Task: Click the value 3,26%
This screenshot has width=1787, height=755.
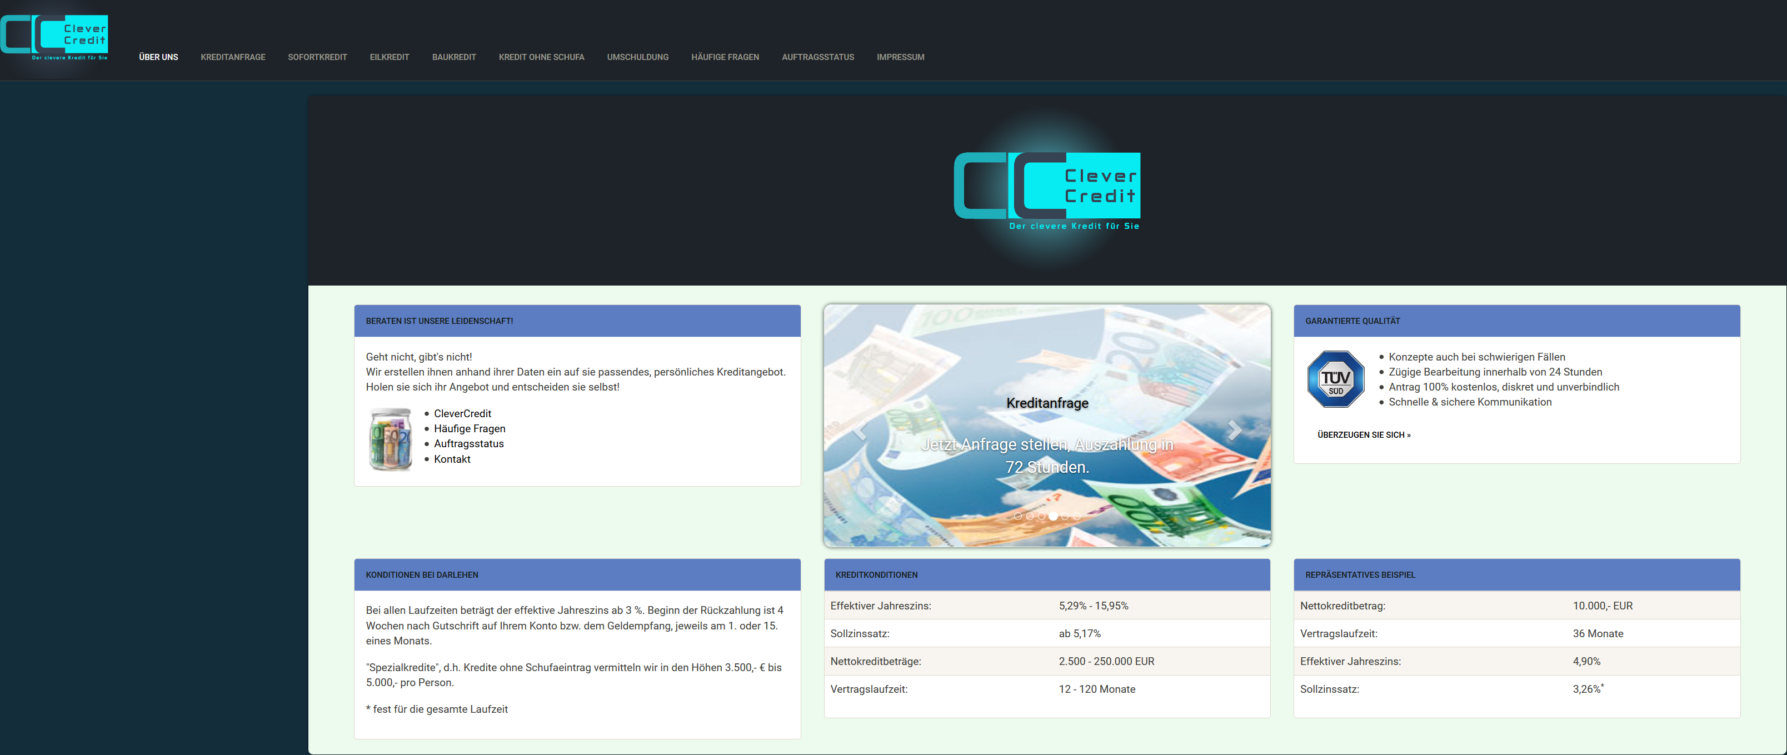Action: point(1588,688)
